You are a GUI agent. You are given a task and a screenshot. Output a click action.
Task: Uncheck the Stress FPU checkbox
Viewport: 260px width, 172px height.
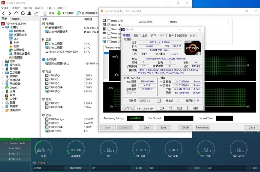click(109, 25)
